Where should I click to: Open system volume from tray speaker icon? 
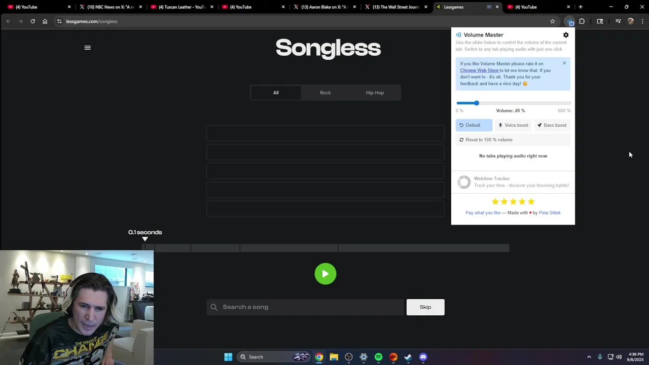(x=619, y=357)
